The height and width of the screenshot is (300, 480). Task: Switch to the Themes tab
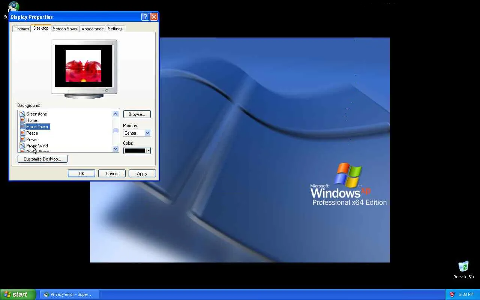22,29
